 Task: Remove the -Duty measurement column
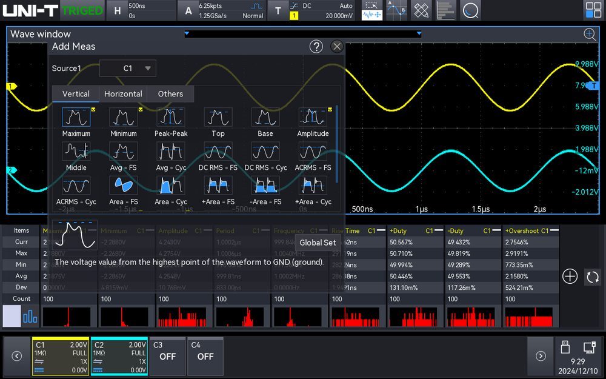496,230
